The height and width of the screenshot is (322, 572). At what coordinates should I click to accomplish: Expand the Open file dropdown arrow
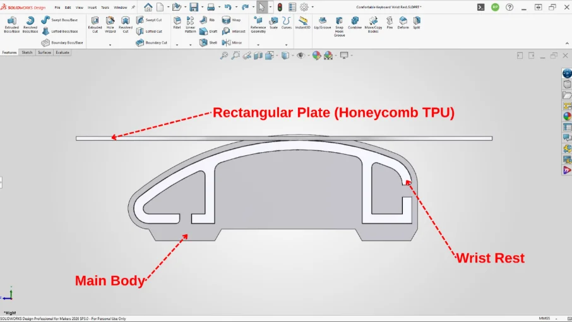click(x=186, y=7)
